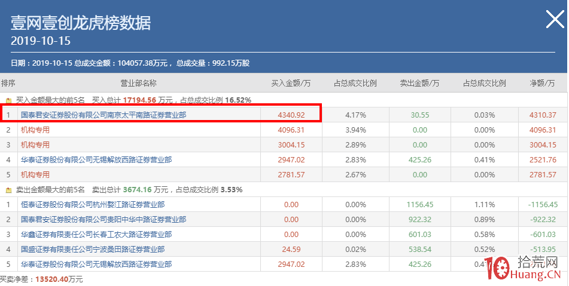Click 总成交金额 value 104057.38万元
Image resolution: width=569 pixels, height=286 pixels.
click(x=142, y=63)
